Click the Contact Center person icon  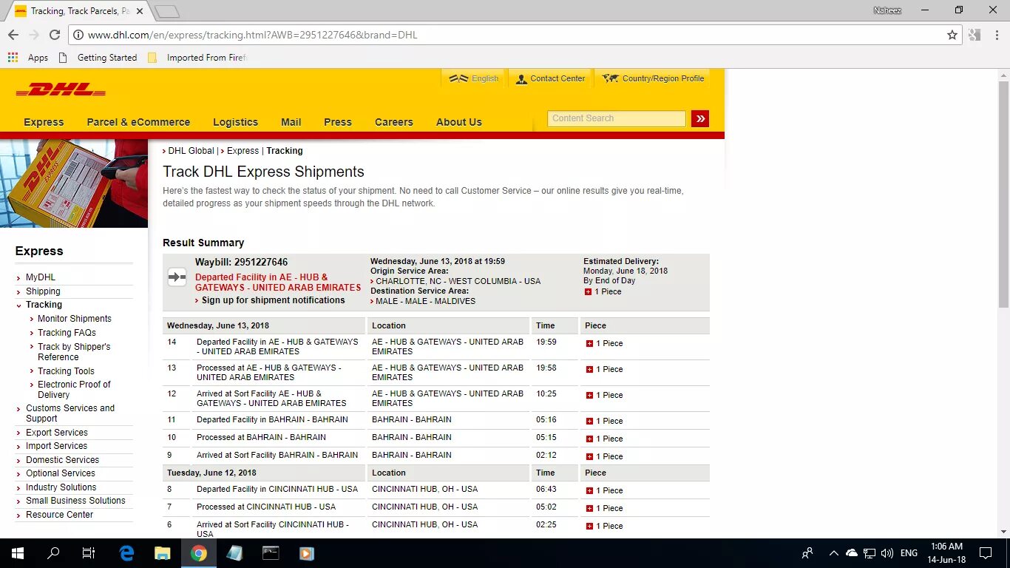point(521,78)
